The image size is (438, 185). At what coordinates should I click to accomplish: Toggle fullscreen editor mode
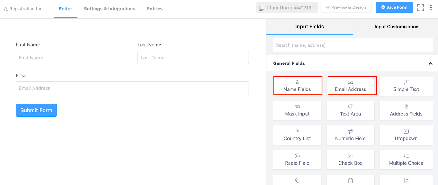420,8
